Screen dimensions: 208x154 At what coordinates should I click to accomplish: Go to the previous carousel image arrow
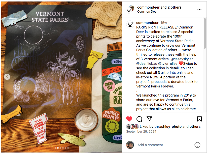7,77
